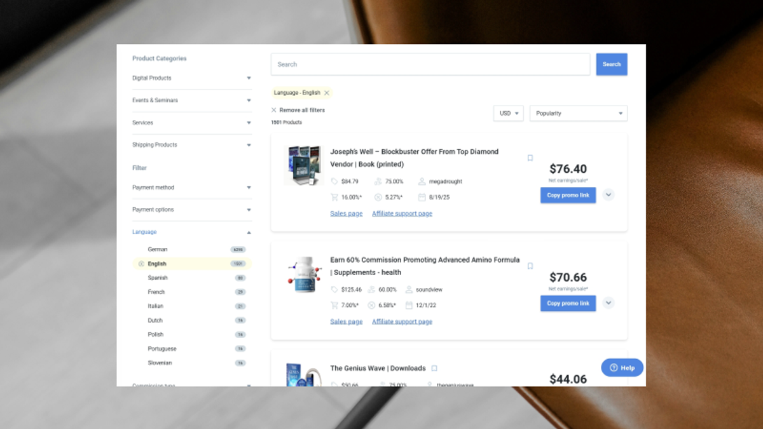
Task: Open the USD currency dropdown
Action: (509, 113)
